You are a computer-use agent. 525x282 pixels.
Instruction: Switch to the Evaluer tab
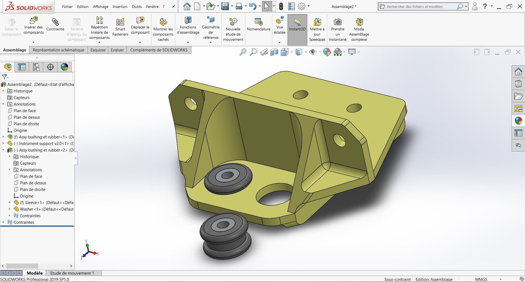117,50
